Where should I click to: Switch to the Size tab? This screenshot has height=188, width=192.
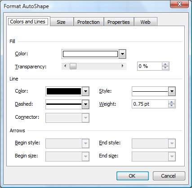click(62, 22)
